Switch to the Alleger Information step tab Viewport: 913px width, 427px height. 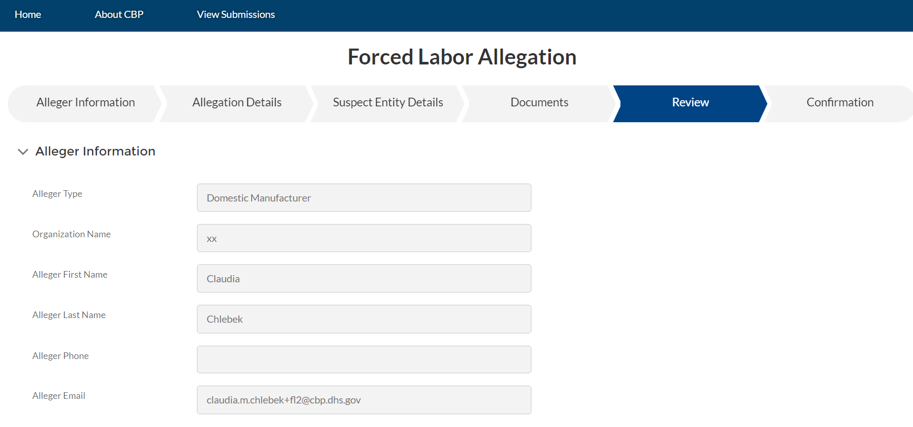pos(85,103)
